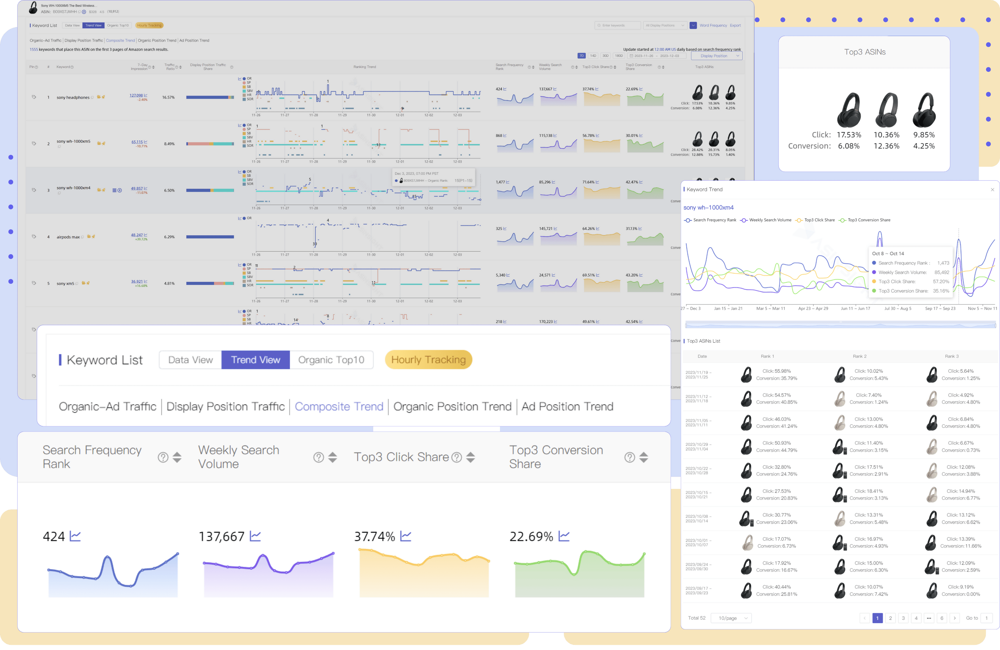The height and width of the screenshot is (650, 1000).
Task: Sort by Traffic Ratio column arrows
Action: pos(181,67)
